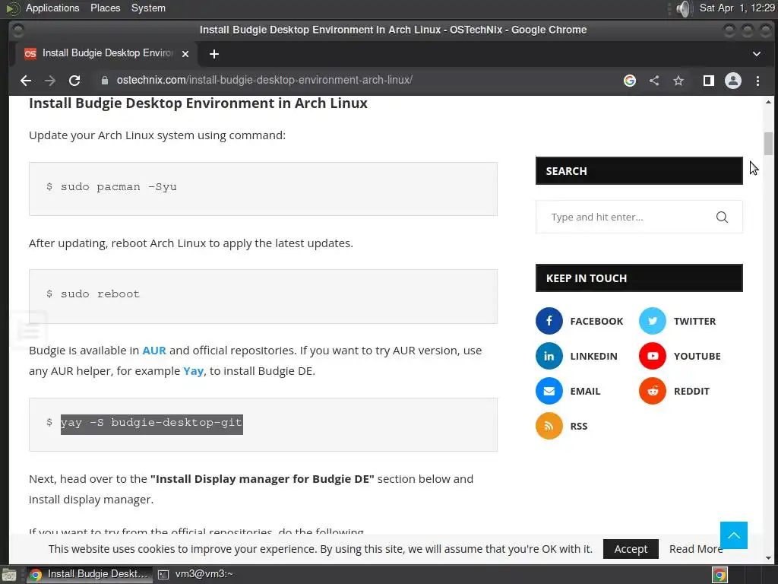778x584 pixels.
Task: Click the REDDIT label text
Action: click(x=691, y=391)
